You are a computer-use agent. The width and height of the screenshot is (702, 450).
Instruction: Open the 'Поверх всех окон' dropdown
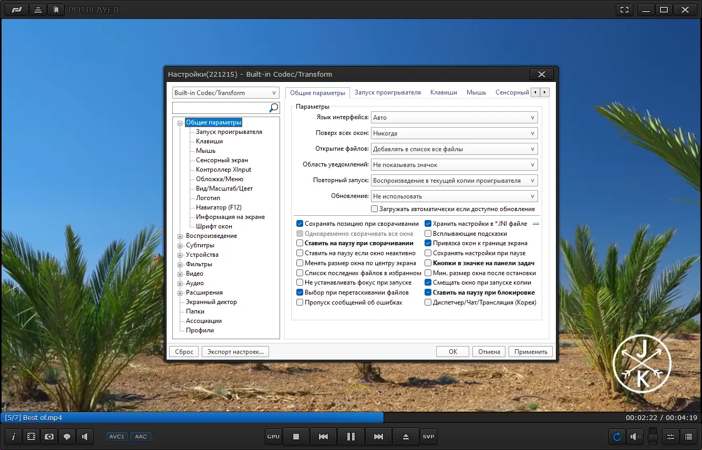click(454, 133)
